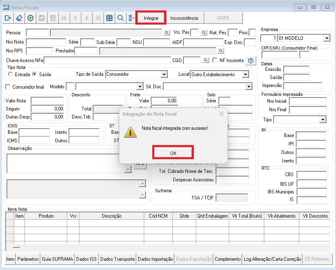Click the magnifier search toolbar icon
Image resolution: width=336 pixels, height=270 pixels.
pyautogui.click(x=120, y=18)
